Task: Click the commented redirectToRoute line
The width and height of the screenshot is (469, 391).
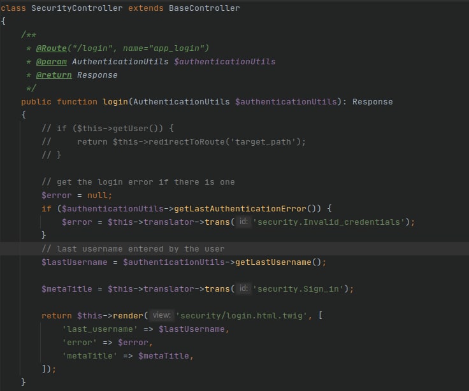Action: point(174,142)
